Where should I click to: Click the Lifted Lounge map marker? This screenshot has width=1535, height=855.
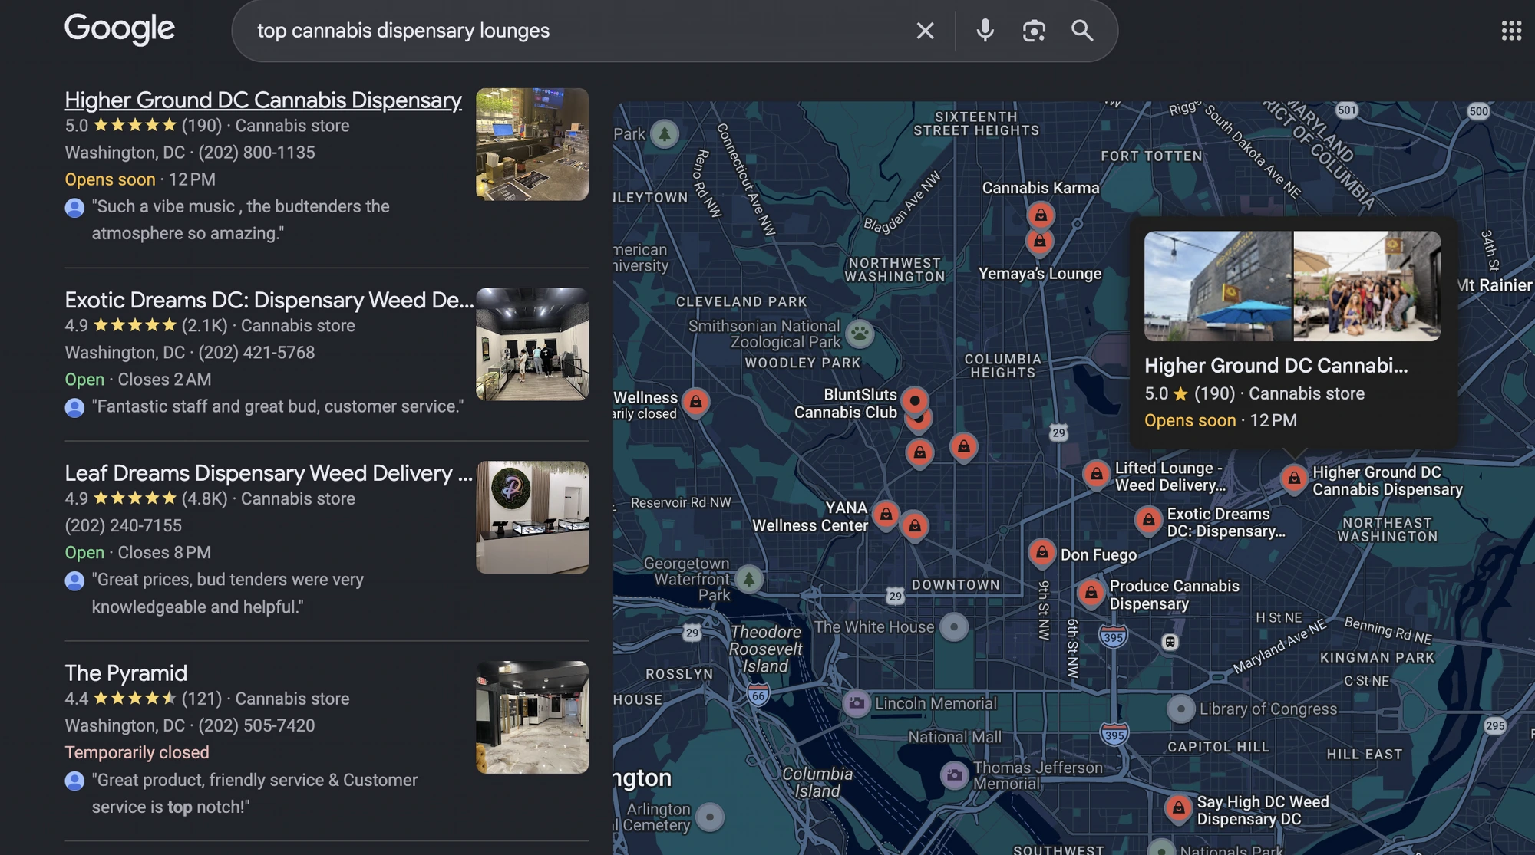(1097, 474)
